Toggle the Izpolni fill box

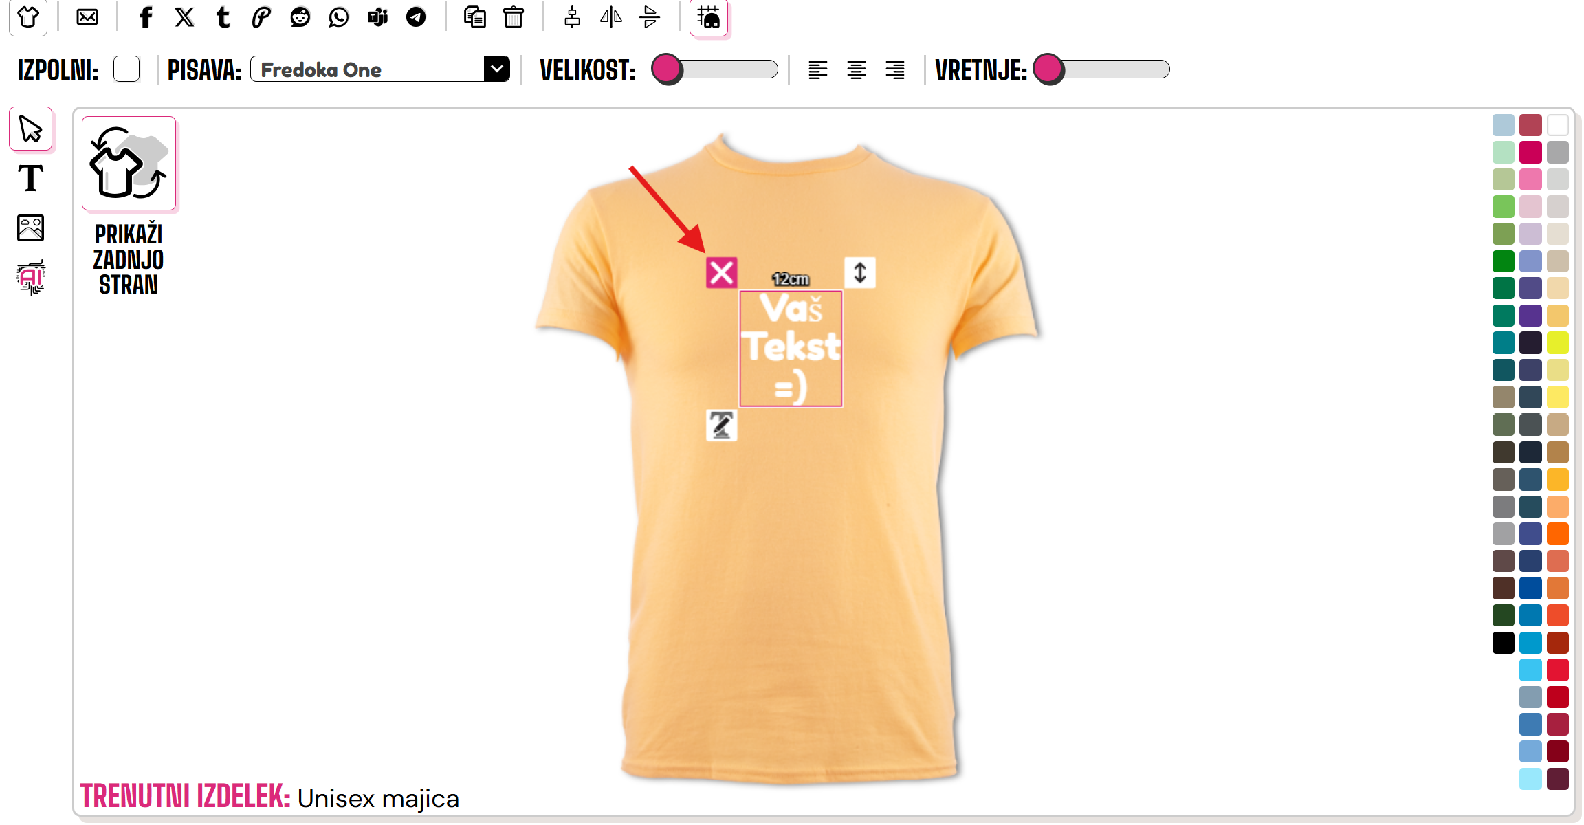point(126,69)
